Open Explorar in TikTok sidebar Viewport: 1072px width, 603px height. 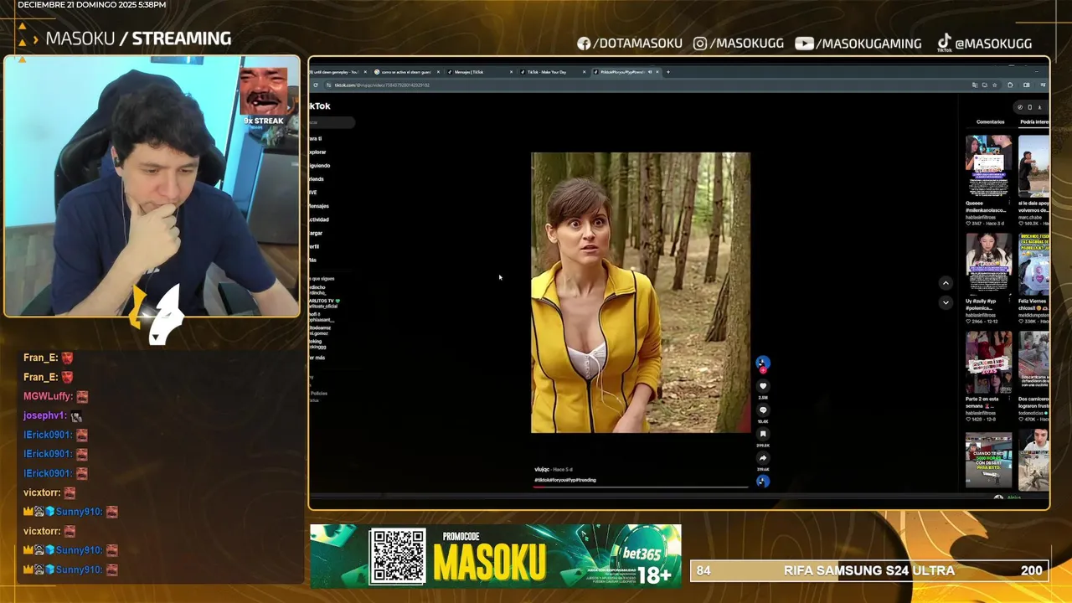(317, 152)
